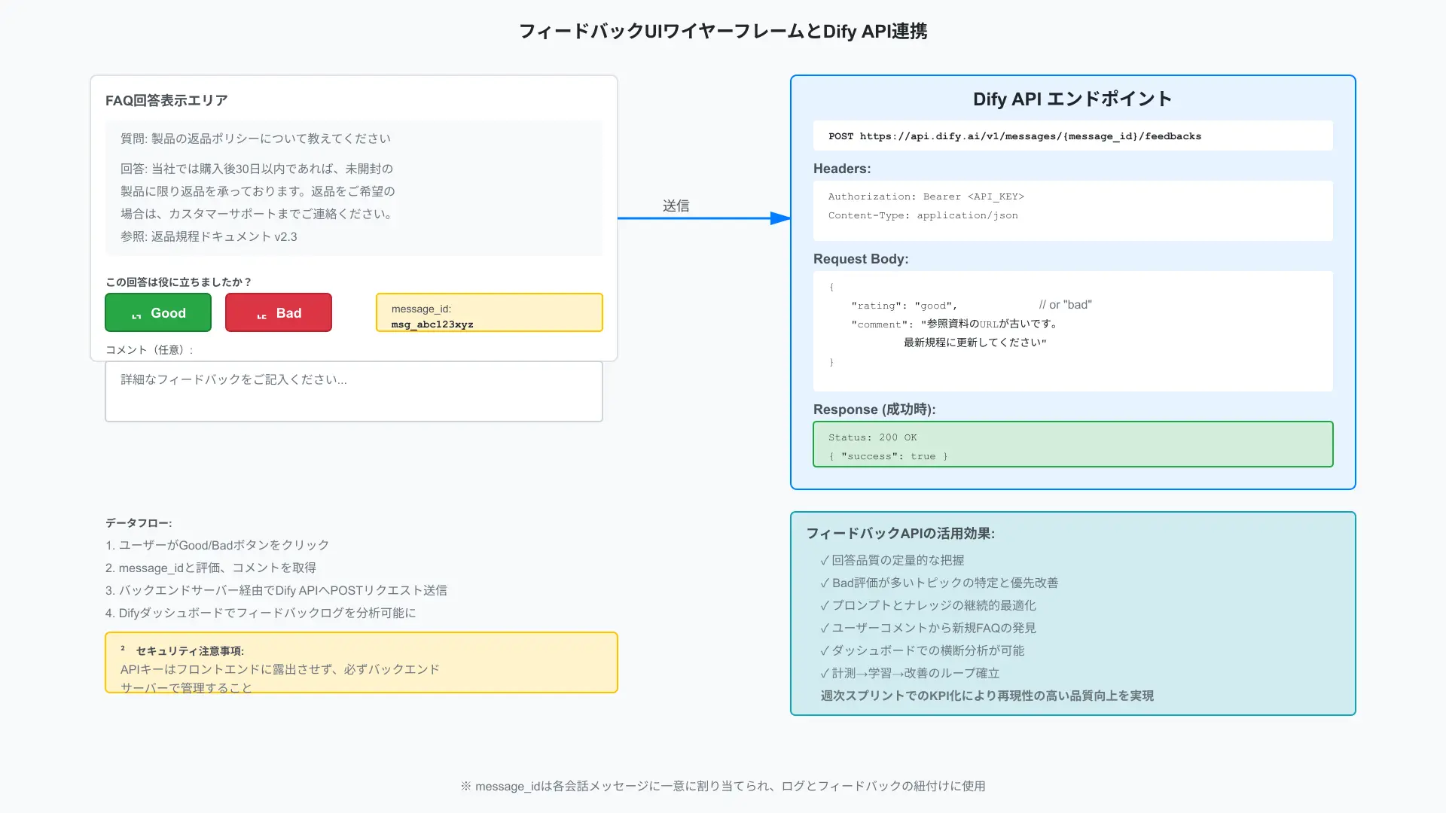Click the prompt この回答は役に立ちましたか？
The image size is (1446, 813).
[178, 282]
